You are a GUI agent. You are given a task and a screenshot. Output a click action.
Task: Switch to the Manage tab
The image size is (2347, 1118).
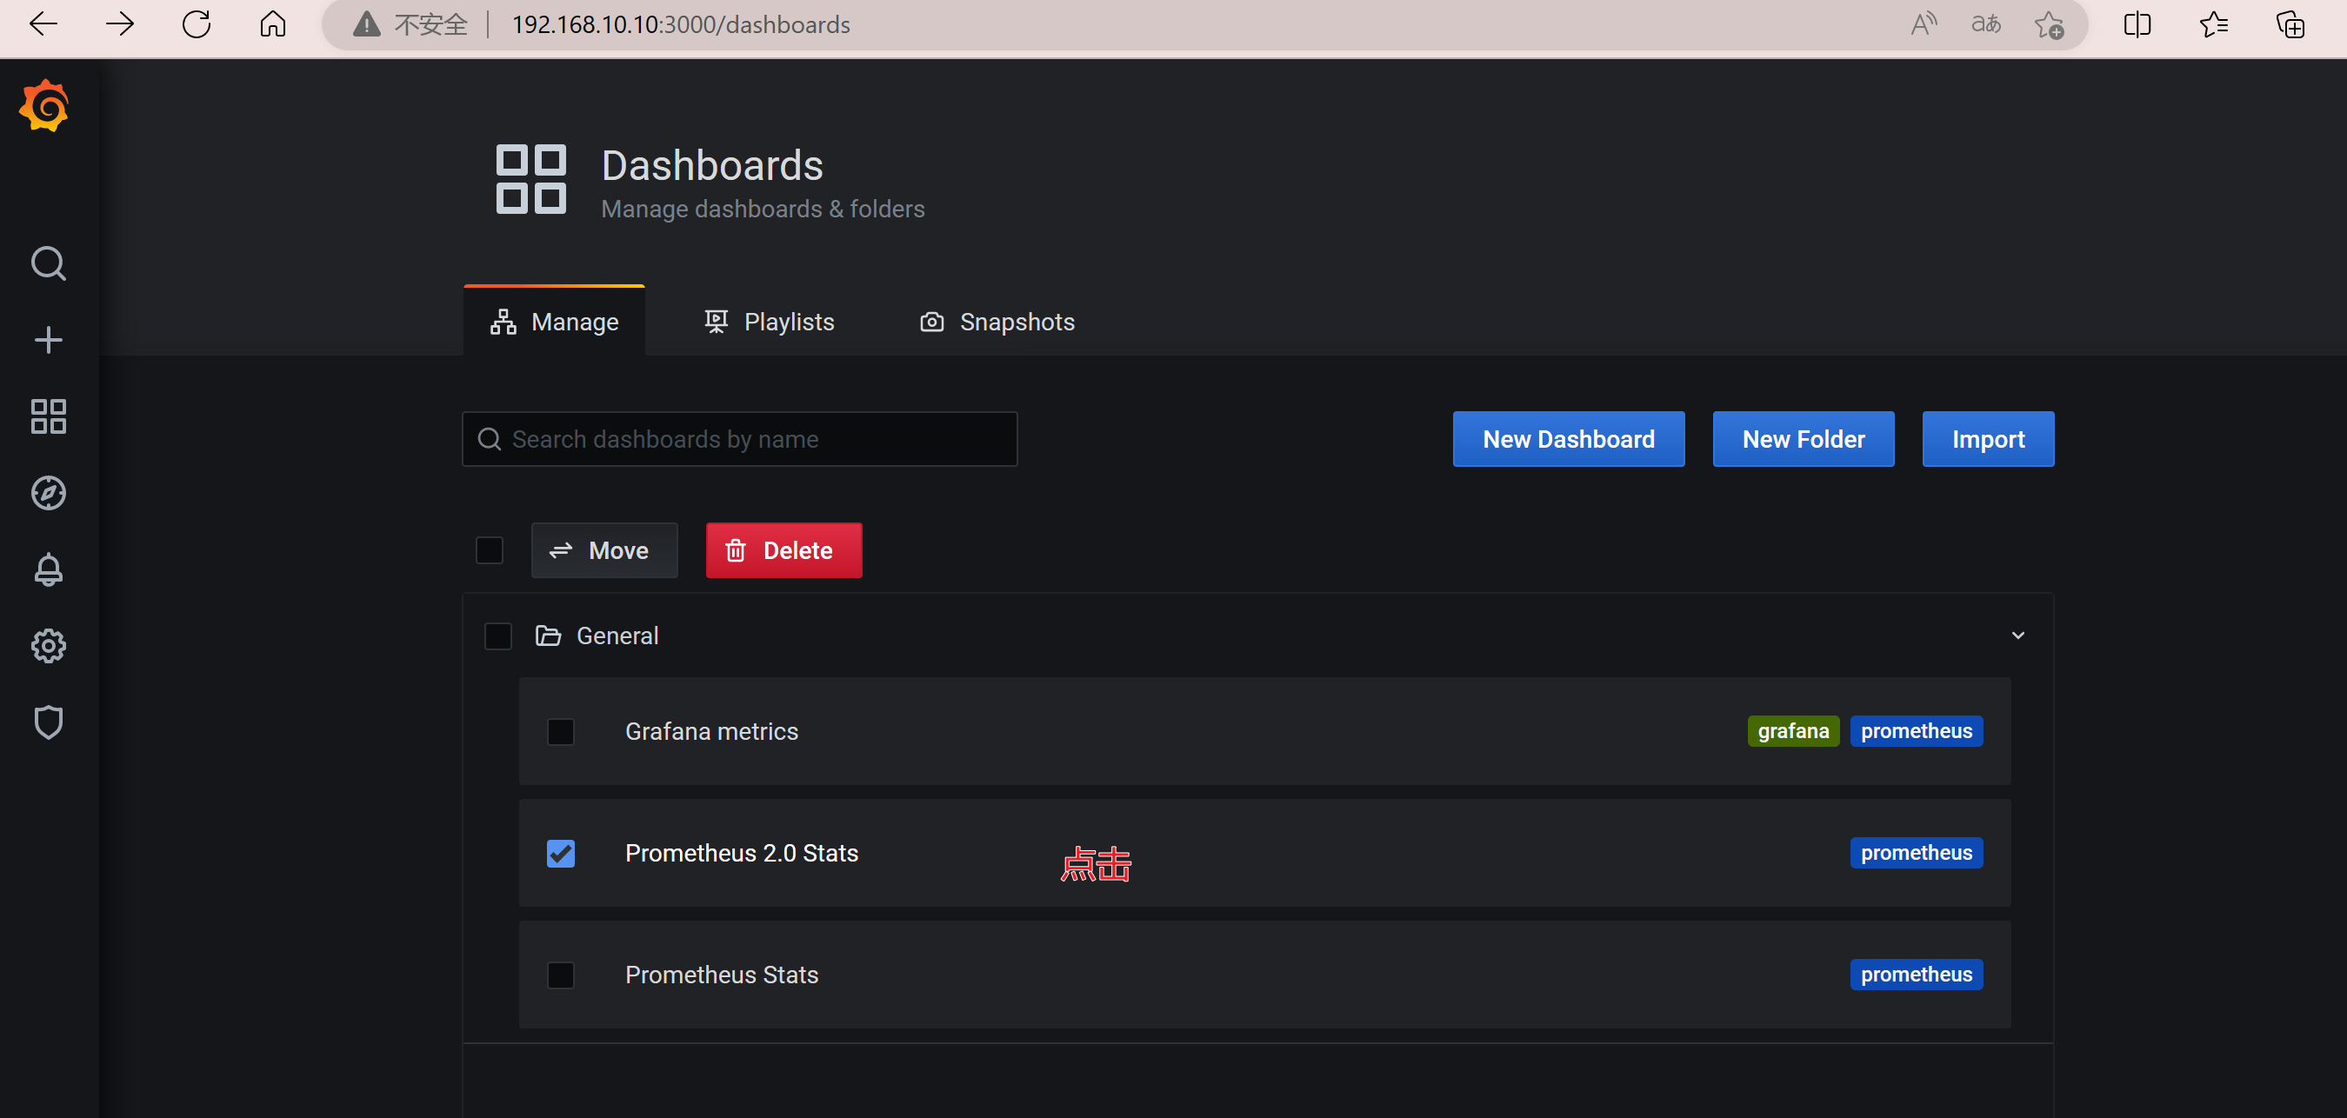[x=554, y=322]
